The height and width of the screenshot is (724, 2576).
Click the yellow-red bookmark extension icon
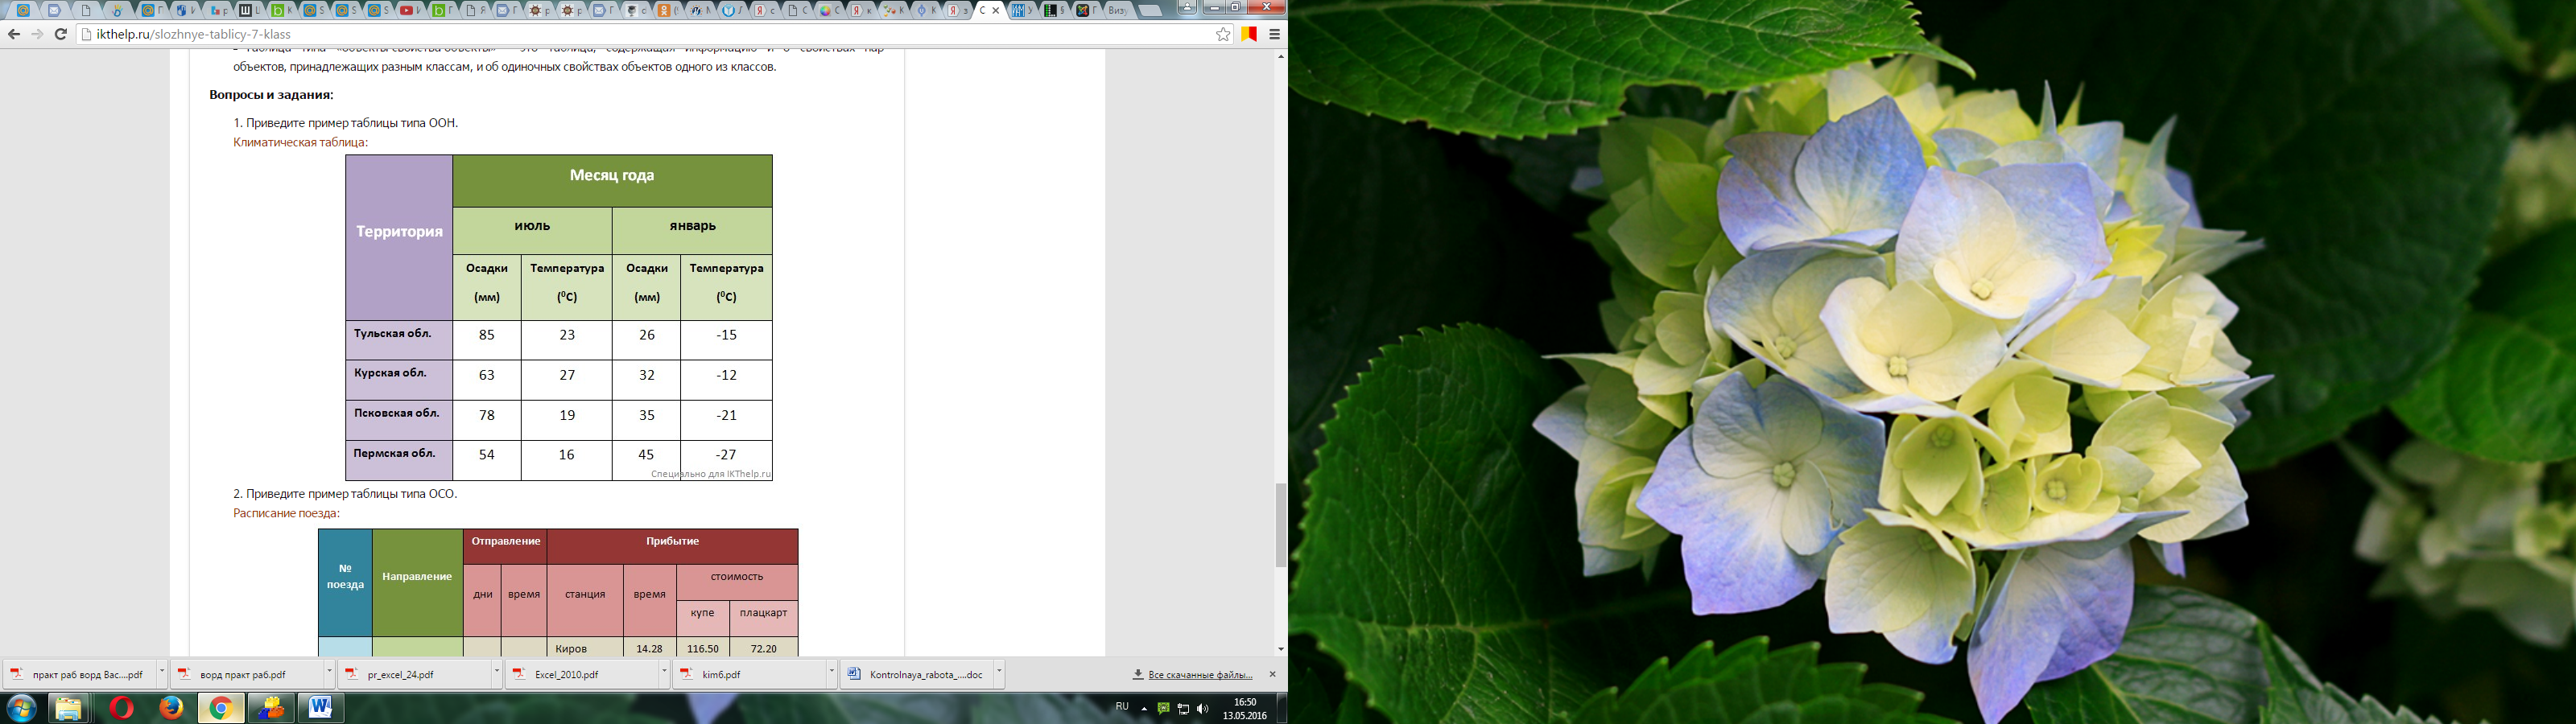point(1249,34)
